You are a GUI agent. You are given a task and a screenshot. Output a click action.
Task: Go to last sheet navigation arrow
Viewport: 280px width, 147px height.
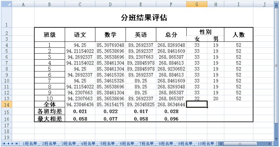[x=17, y=143]
